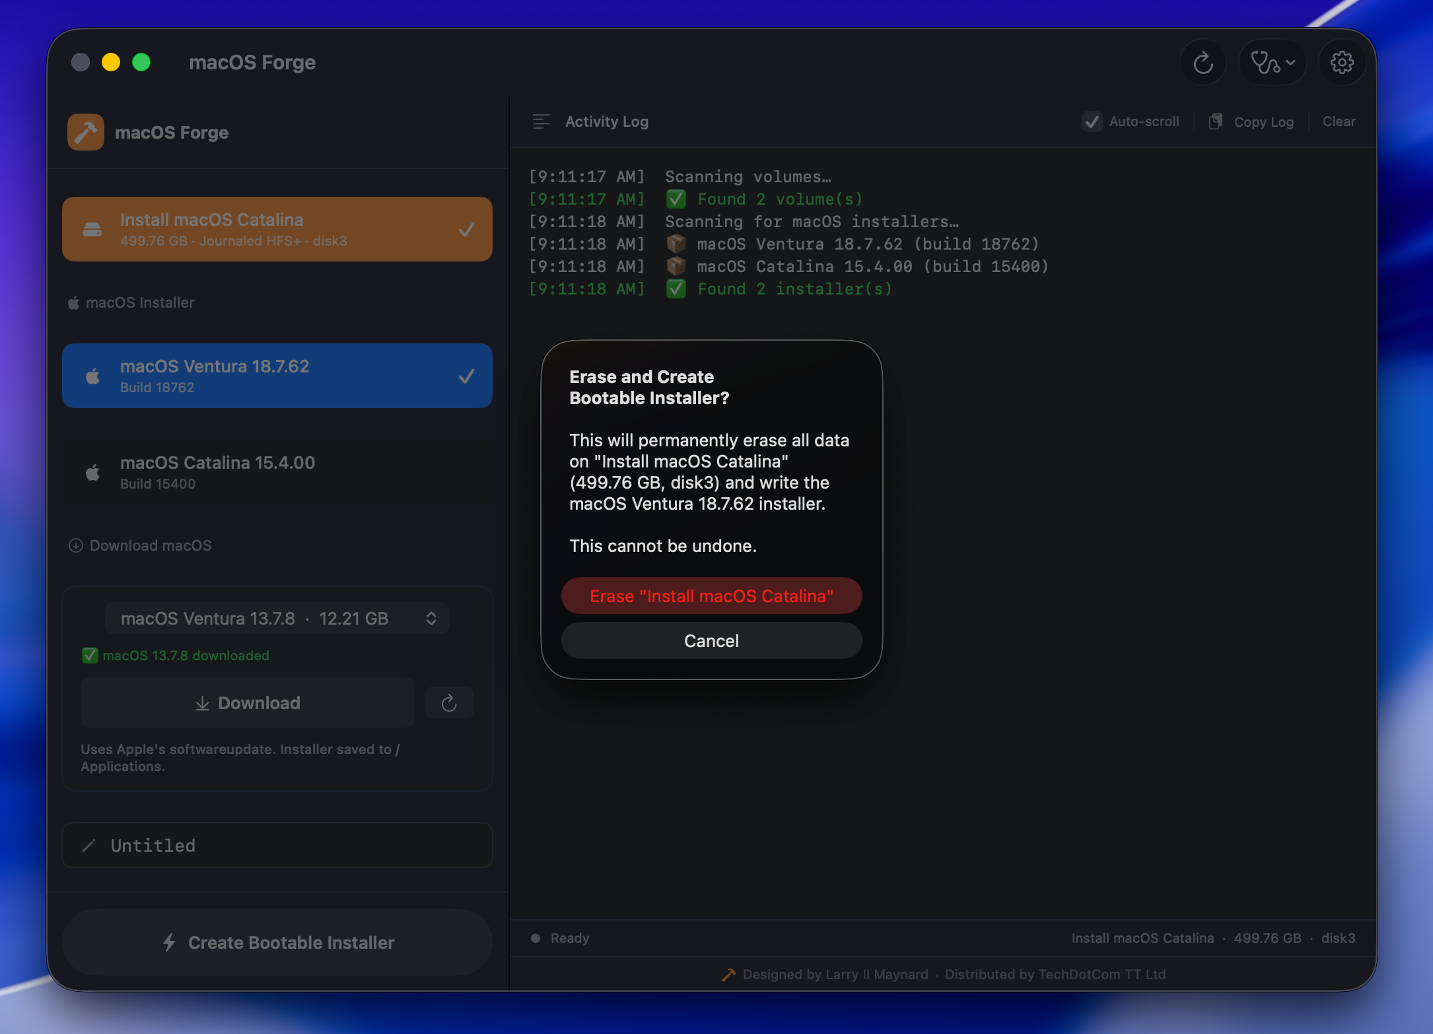The width and height of the screenshot is (1433, 1034).
Task: Open settings via the gear icon
Action: coord(1342,63)
